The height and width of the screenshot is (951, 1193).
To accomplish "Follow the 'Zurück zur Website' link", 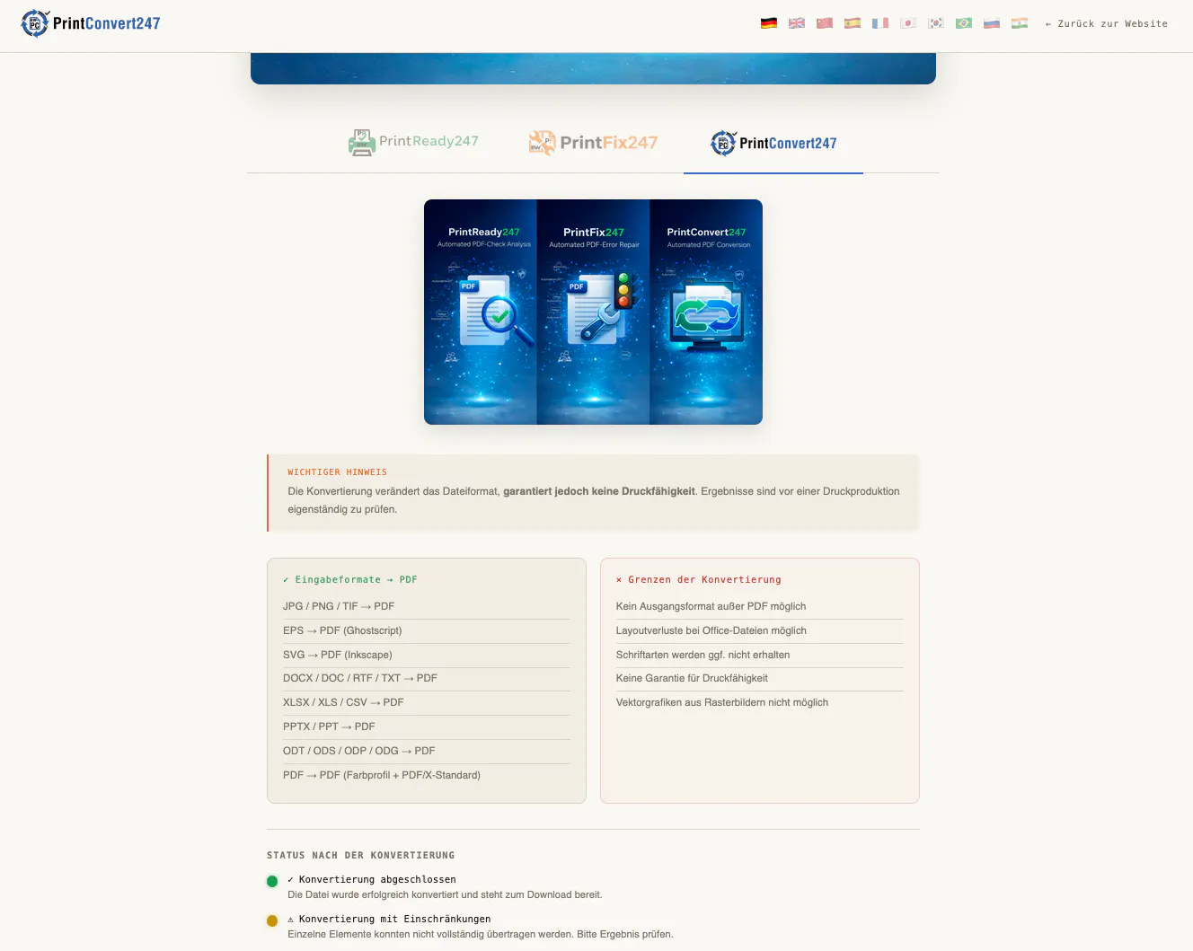I will [x=1106, y=24].
